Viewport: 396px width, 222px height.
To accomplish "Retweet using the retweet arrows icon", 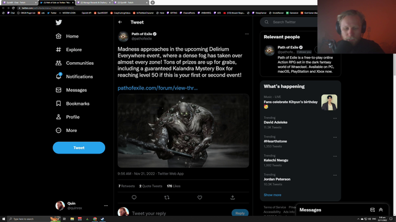I will pyautogui.click(x=167, y=197).
